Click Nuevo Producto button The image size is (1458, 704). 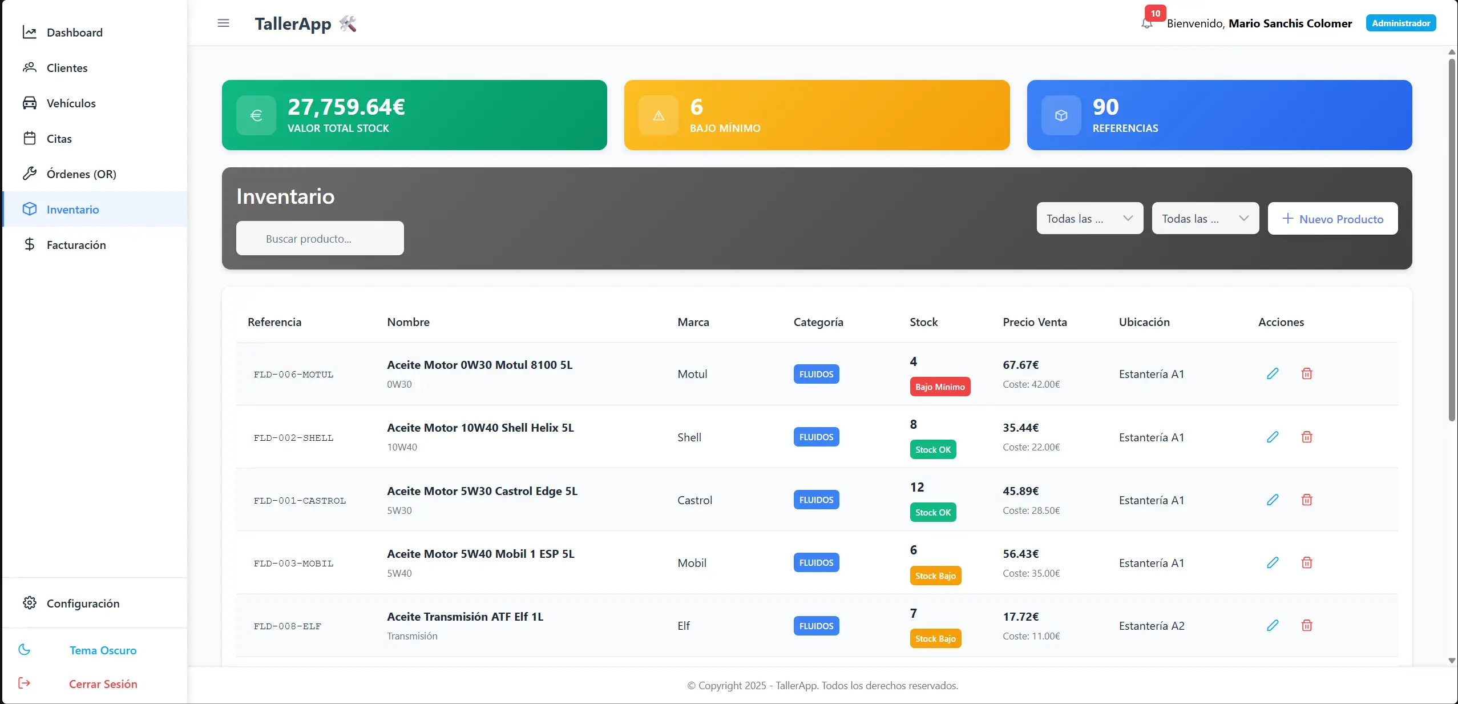[1333, 219]
